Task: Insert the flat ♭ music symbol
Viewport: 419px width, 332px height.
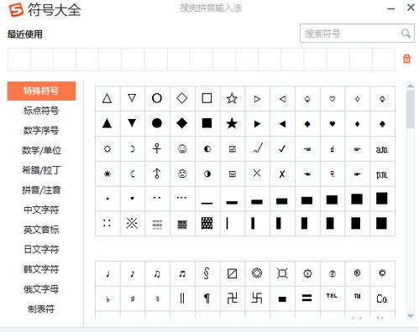Action: 107,298
